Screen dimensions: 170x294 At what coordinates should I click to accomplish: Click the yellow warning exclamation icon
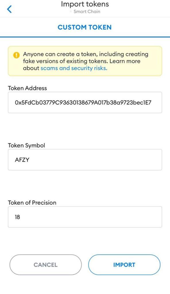16,55
